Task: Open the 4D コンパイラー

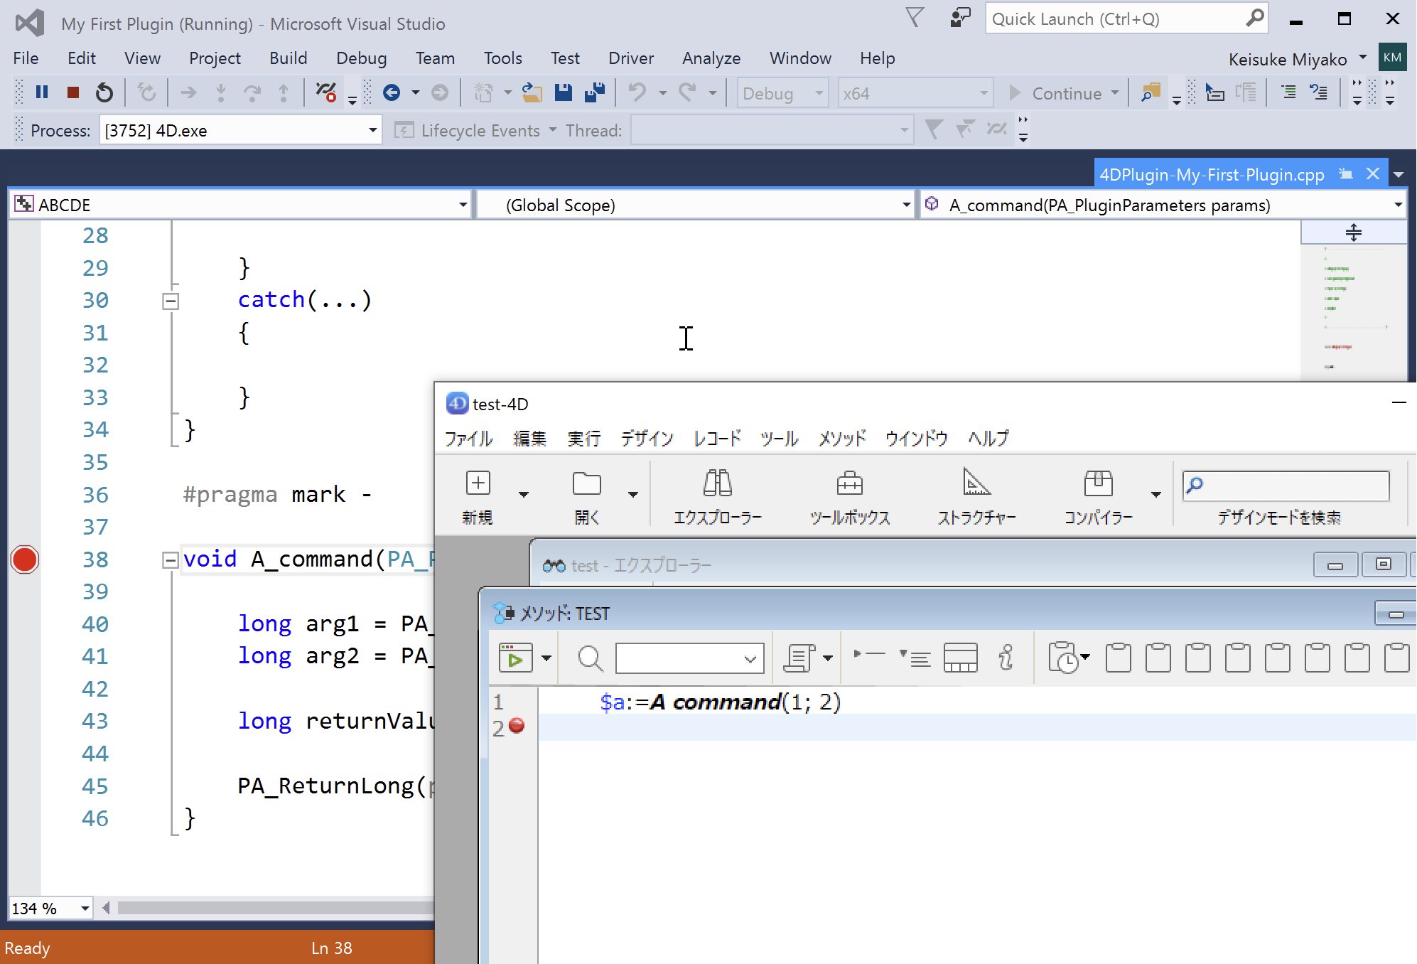Action: click(1099, 494)
